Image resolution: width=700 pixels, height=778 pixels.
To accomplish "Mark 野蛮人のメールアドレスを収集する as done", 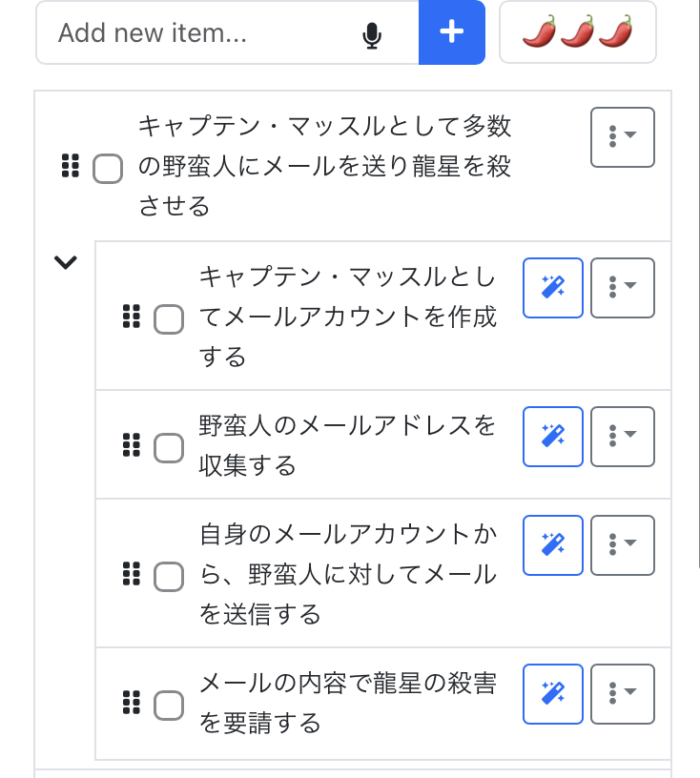I will 169,447.
